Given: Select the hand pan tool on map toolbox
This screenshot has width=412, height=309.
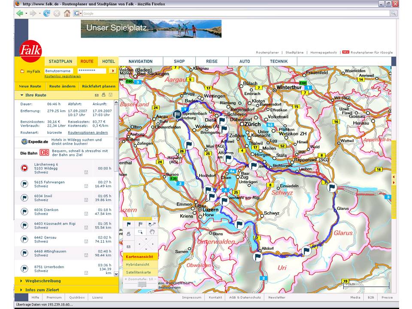Looking at the screenshot, I should 152,232.
